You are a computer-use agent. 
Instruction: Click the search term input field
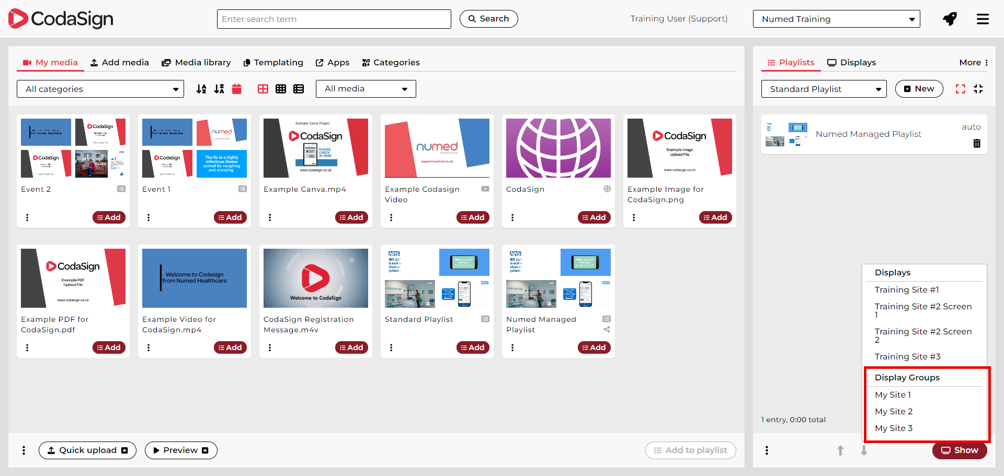(334, 19)
